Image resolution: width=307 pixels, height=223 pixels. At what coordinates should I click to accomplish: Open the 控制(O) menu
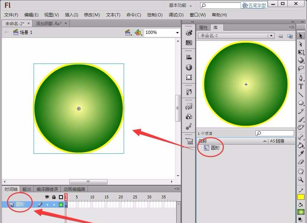[x=155, y=15]
